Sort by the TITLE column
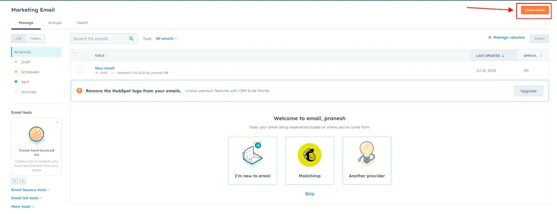 click(x=101, y=56)
